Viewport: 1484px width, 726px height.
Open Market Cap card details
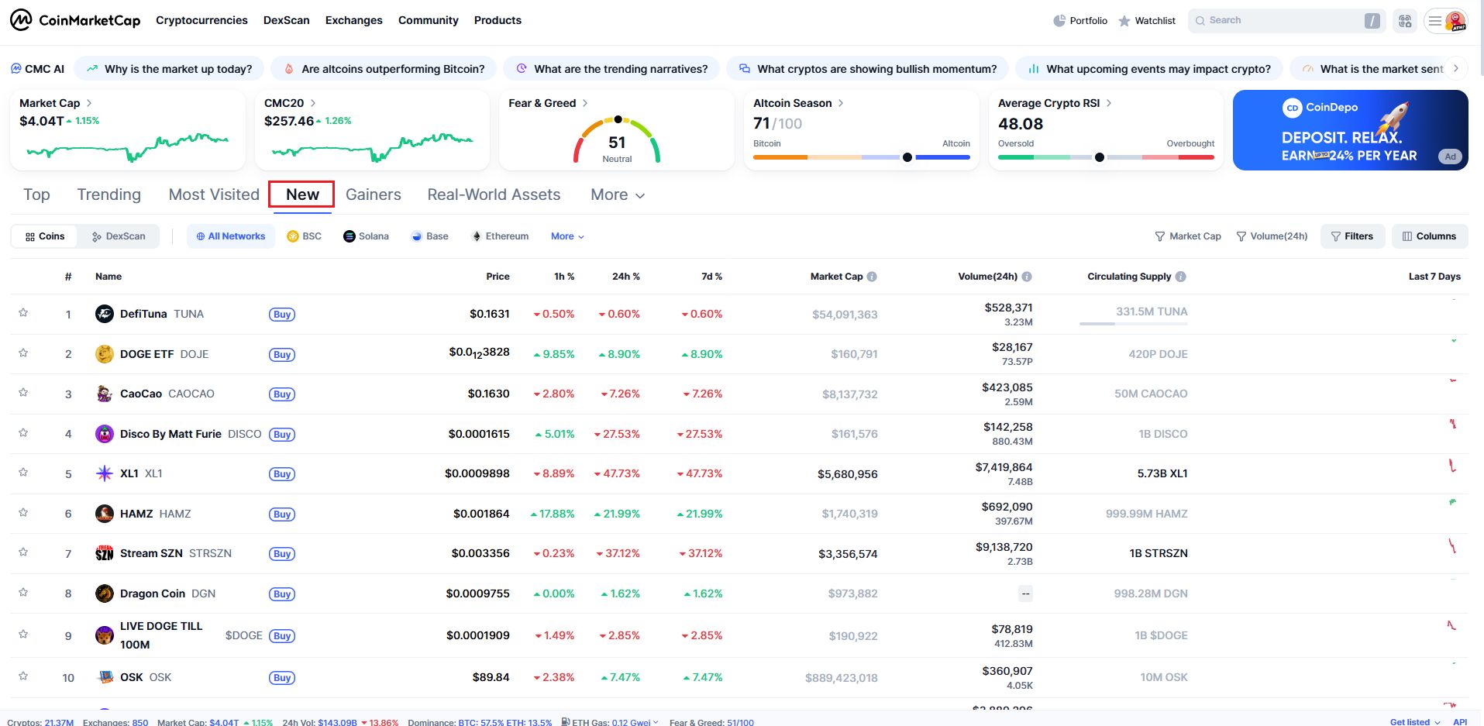(56, 103)
